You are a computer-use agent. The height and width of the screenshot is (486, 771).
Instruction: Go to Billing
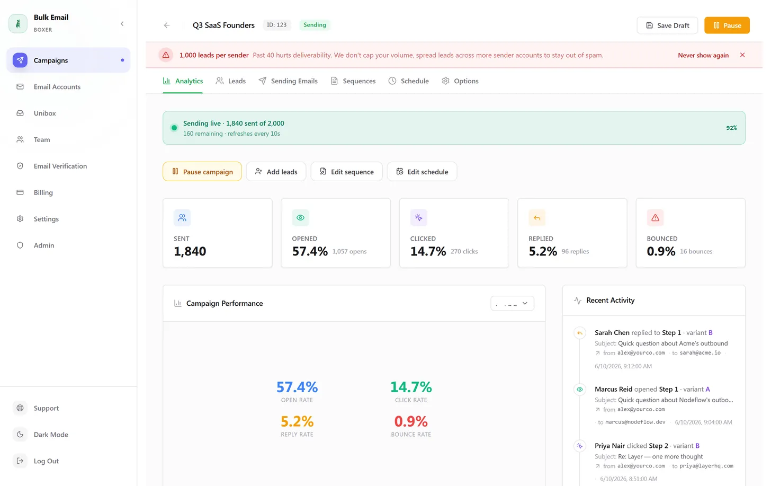[x=68, y=192]
